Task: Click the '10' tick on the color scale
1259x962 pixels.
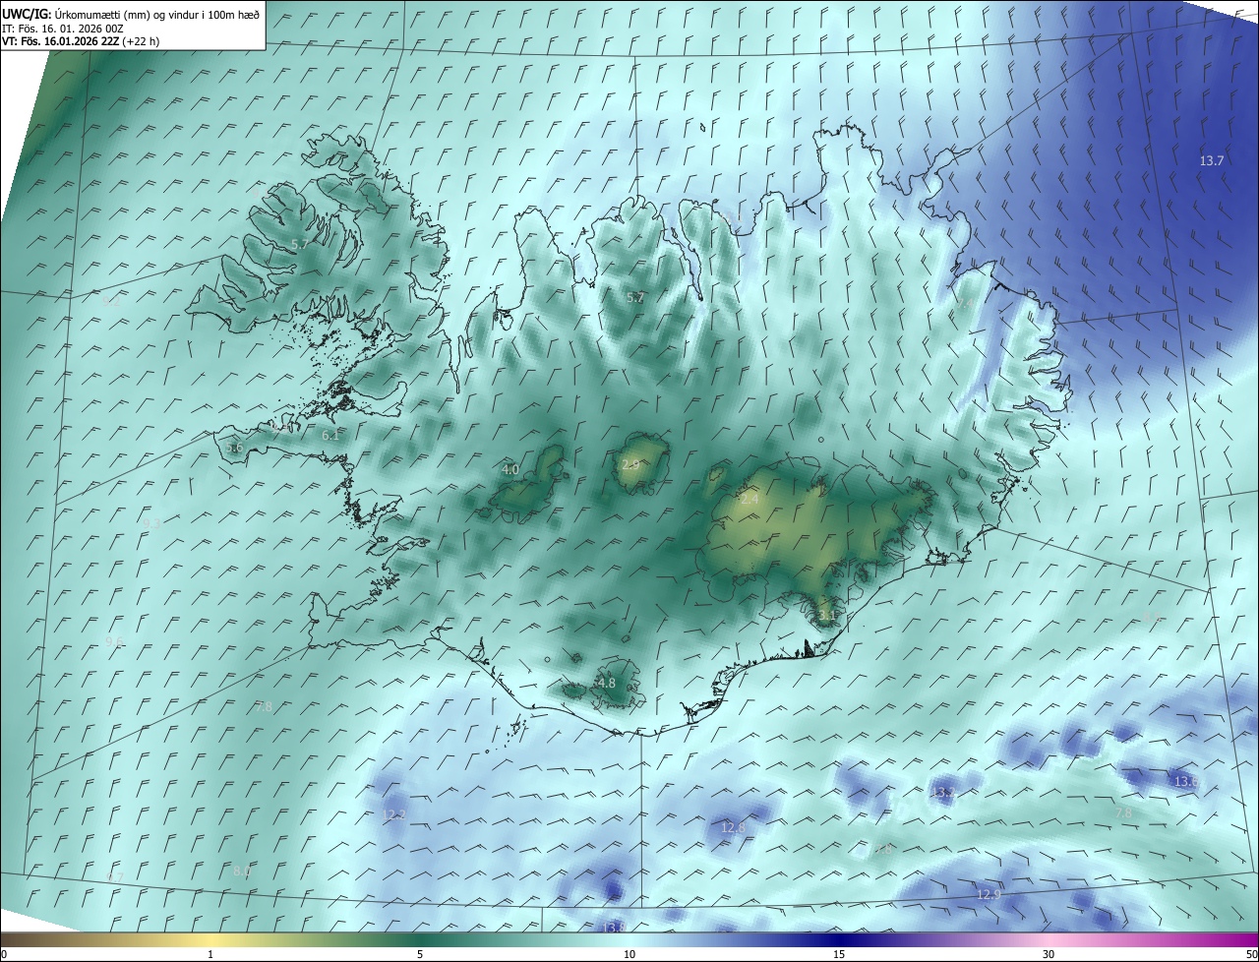Action: pos(629,955)
